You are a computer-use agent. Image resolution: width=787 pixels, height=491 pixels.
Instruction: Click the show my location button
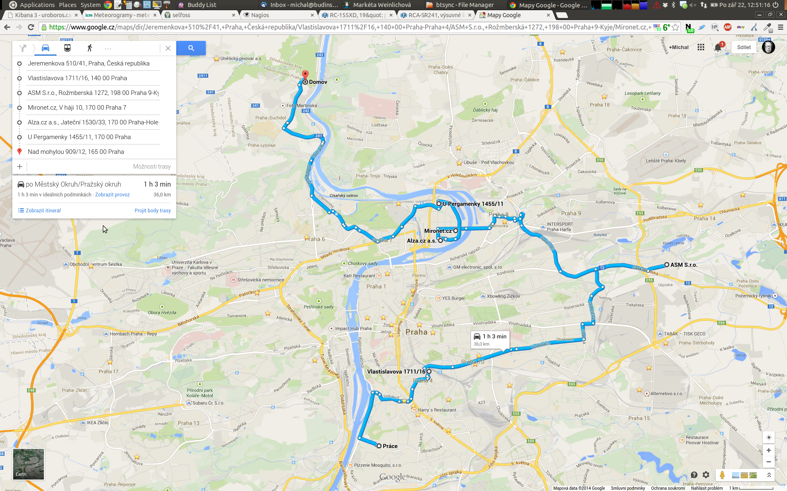tap(769, 437)
